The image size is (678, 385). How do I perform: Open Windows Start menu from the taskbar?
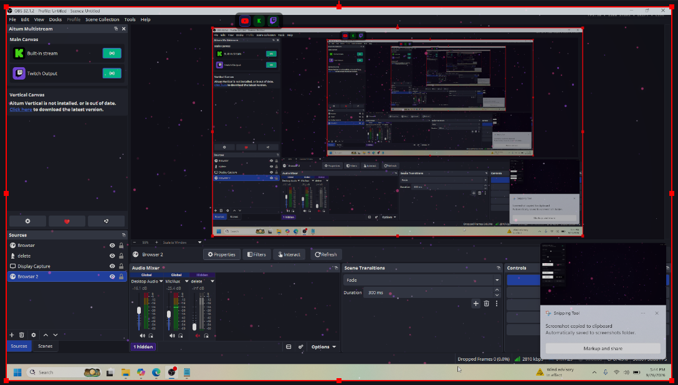coord(17,372)
